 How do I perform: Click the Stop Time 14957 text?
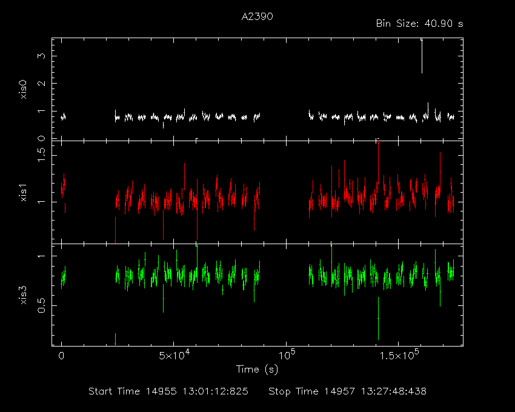click(348, 391)
